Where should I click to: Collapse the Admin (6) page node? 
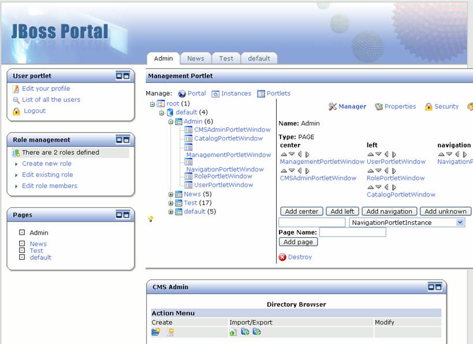[171, 122]
